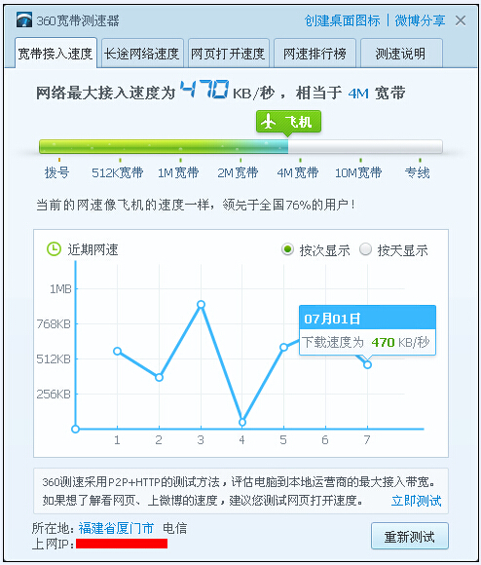
Task: Select the 按天显示 radio button
Action: (365, 249)
